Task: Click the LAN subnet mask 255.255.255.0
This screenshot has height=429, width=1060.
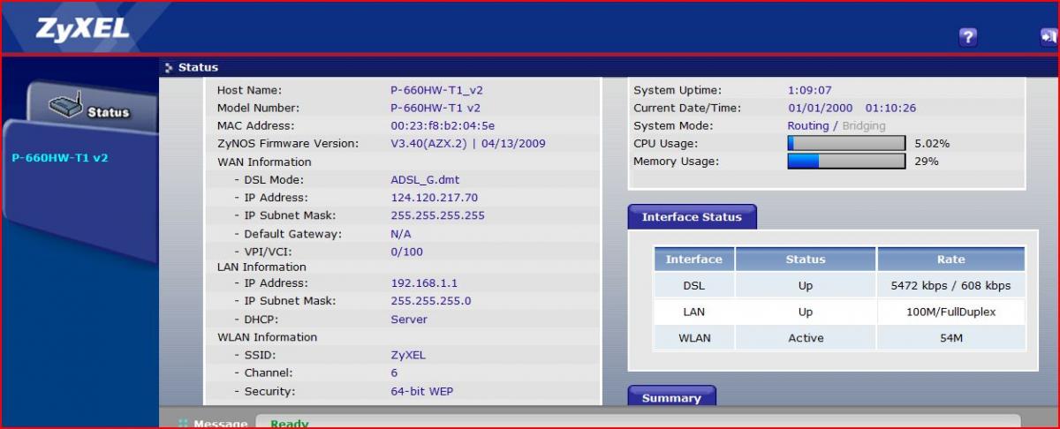Action: pos(431,301)
